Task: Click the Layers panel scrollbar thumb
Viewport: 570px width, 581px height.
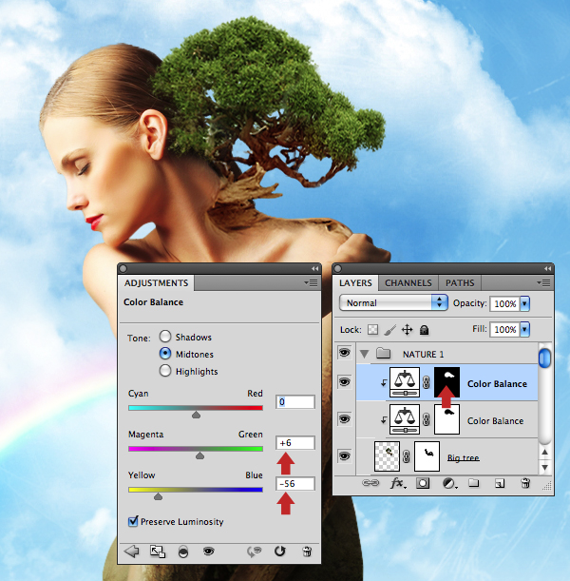Action: (x=544, y=358)
